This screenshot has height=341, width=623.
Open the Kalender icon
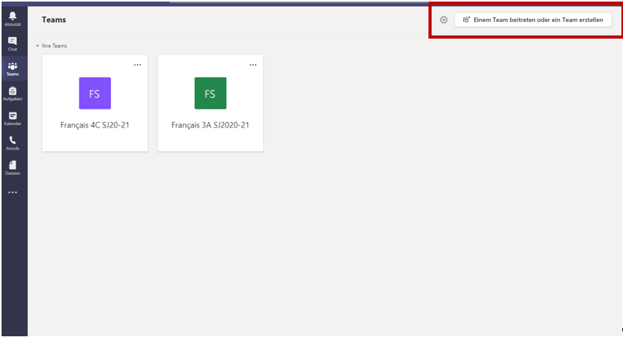[x=13, y=117]
